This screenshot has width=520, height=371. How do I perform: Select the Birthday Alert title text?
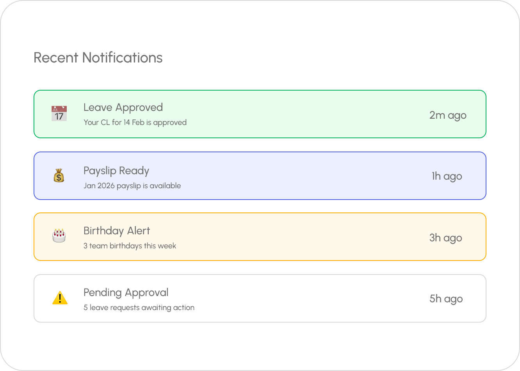point(117,231)
